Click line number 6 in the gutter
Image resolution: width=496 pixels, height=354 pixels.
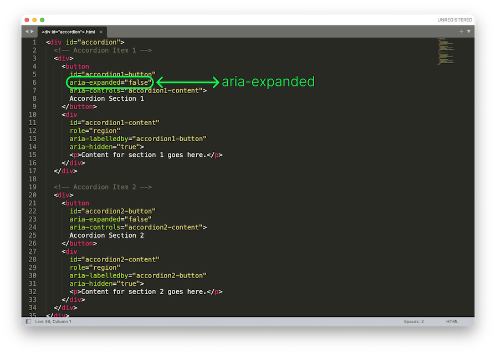click(34, 83)
